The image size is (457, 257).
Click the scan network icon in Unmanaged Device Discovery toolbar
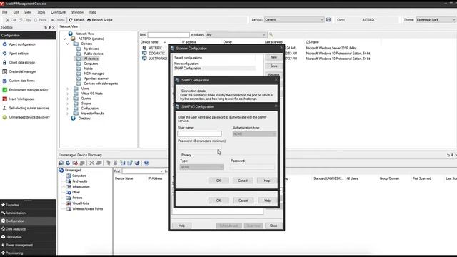(61, 163)
